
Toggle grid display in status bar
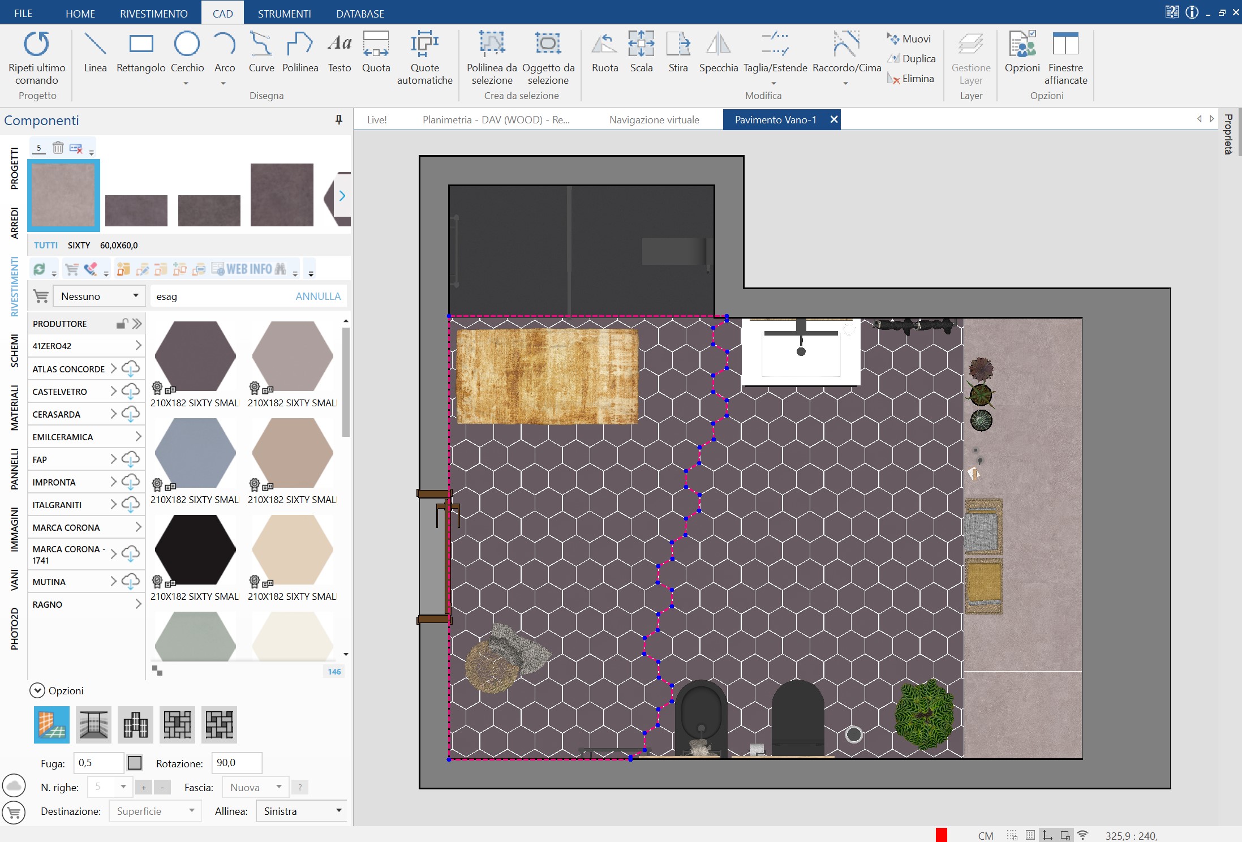[x=1030, y=835]
